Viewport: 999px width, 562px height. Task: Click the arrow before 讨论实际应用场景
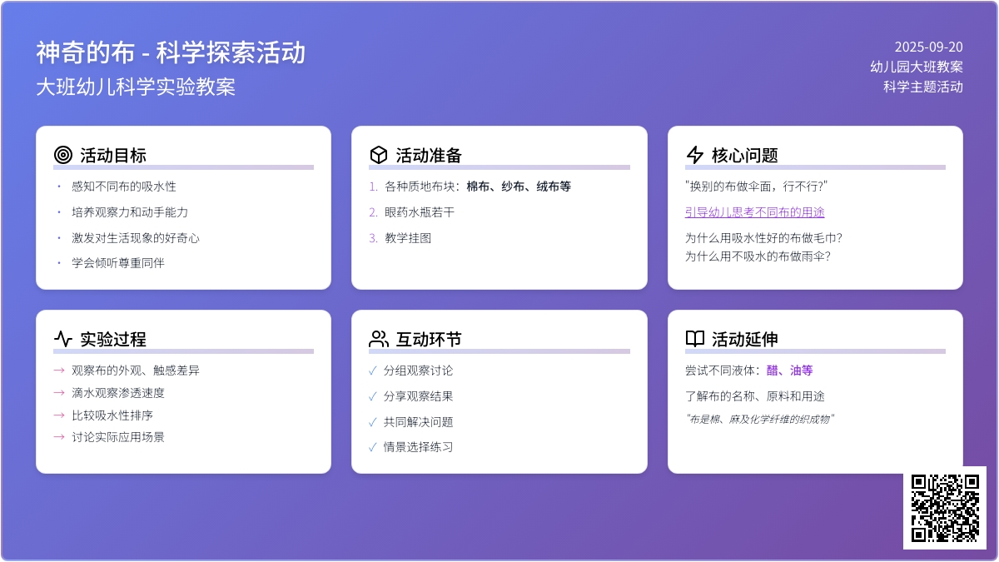pos(59,437)
